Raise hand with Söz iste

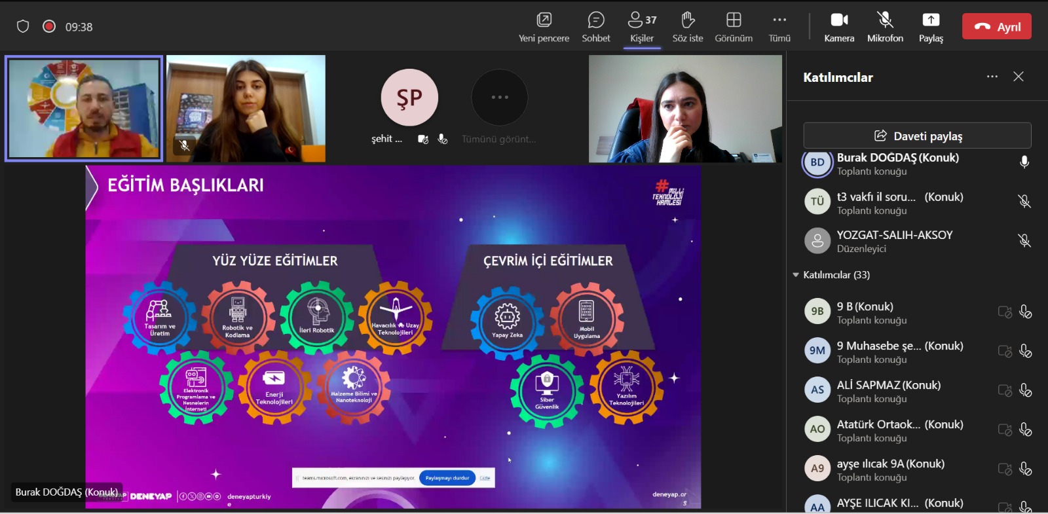(687, 27)
